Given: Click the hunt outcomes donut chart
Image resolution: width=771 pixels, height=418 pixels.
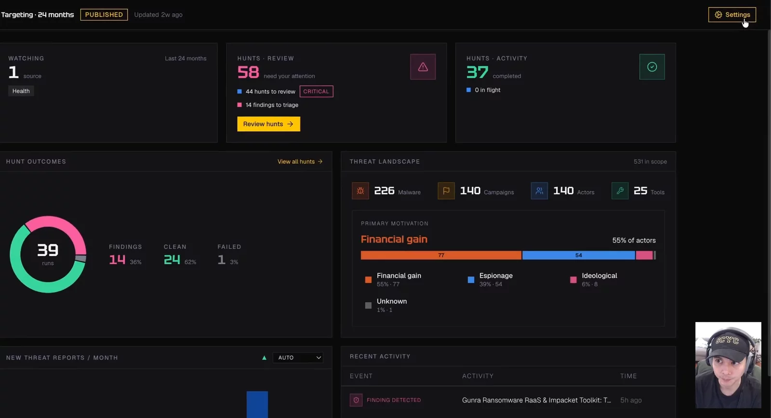Looking at the screenshot, I should (48, 255).
